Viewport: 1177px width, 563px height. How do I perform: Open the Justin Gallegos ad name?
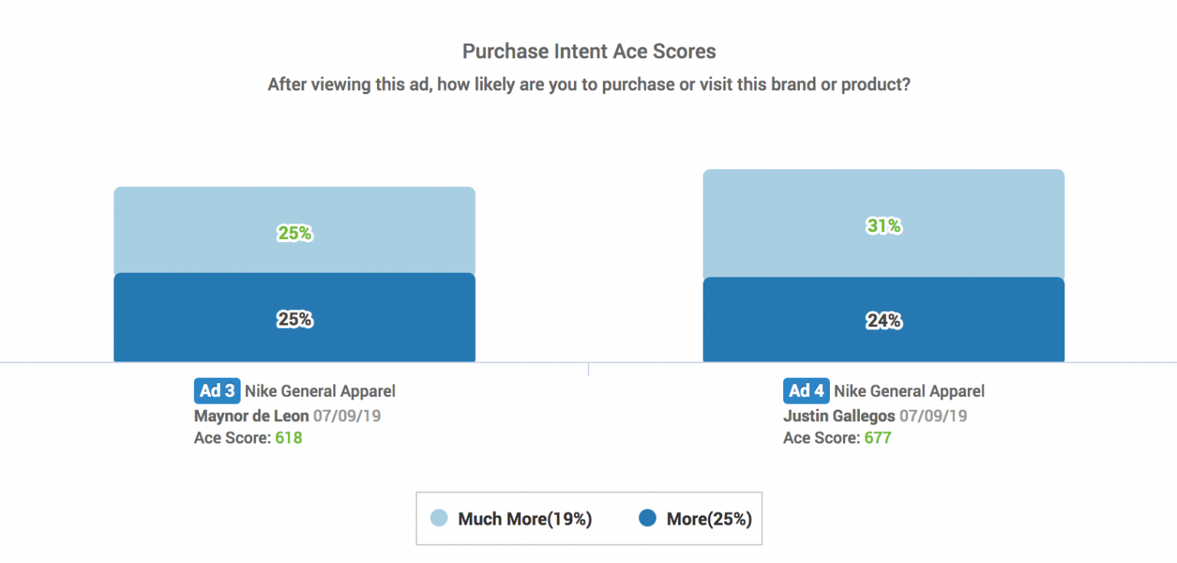839,416
